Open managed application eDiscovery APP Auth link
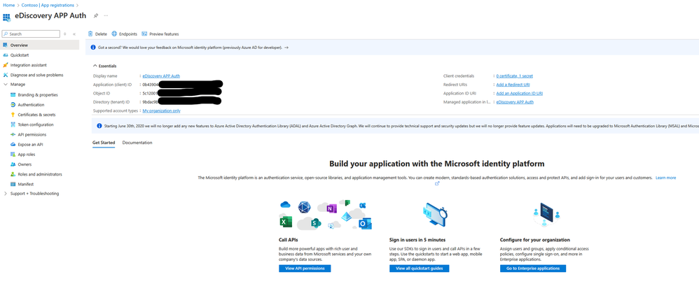This screenshot has width=699, height=300. point(515,102)
